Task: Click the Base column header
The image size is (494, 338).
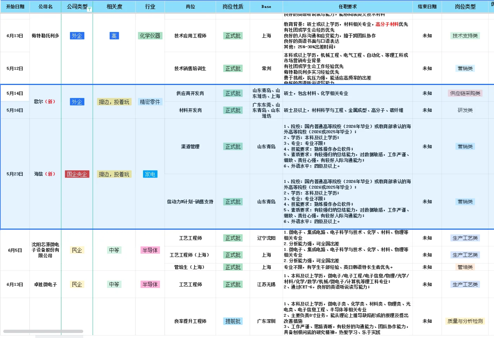Action: point(266,6)
